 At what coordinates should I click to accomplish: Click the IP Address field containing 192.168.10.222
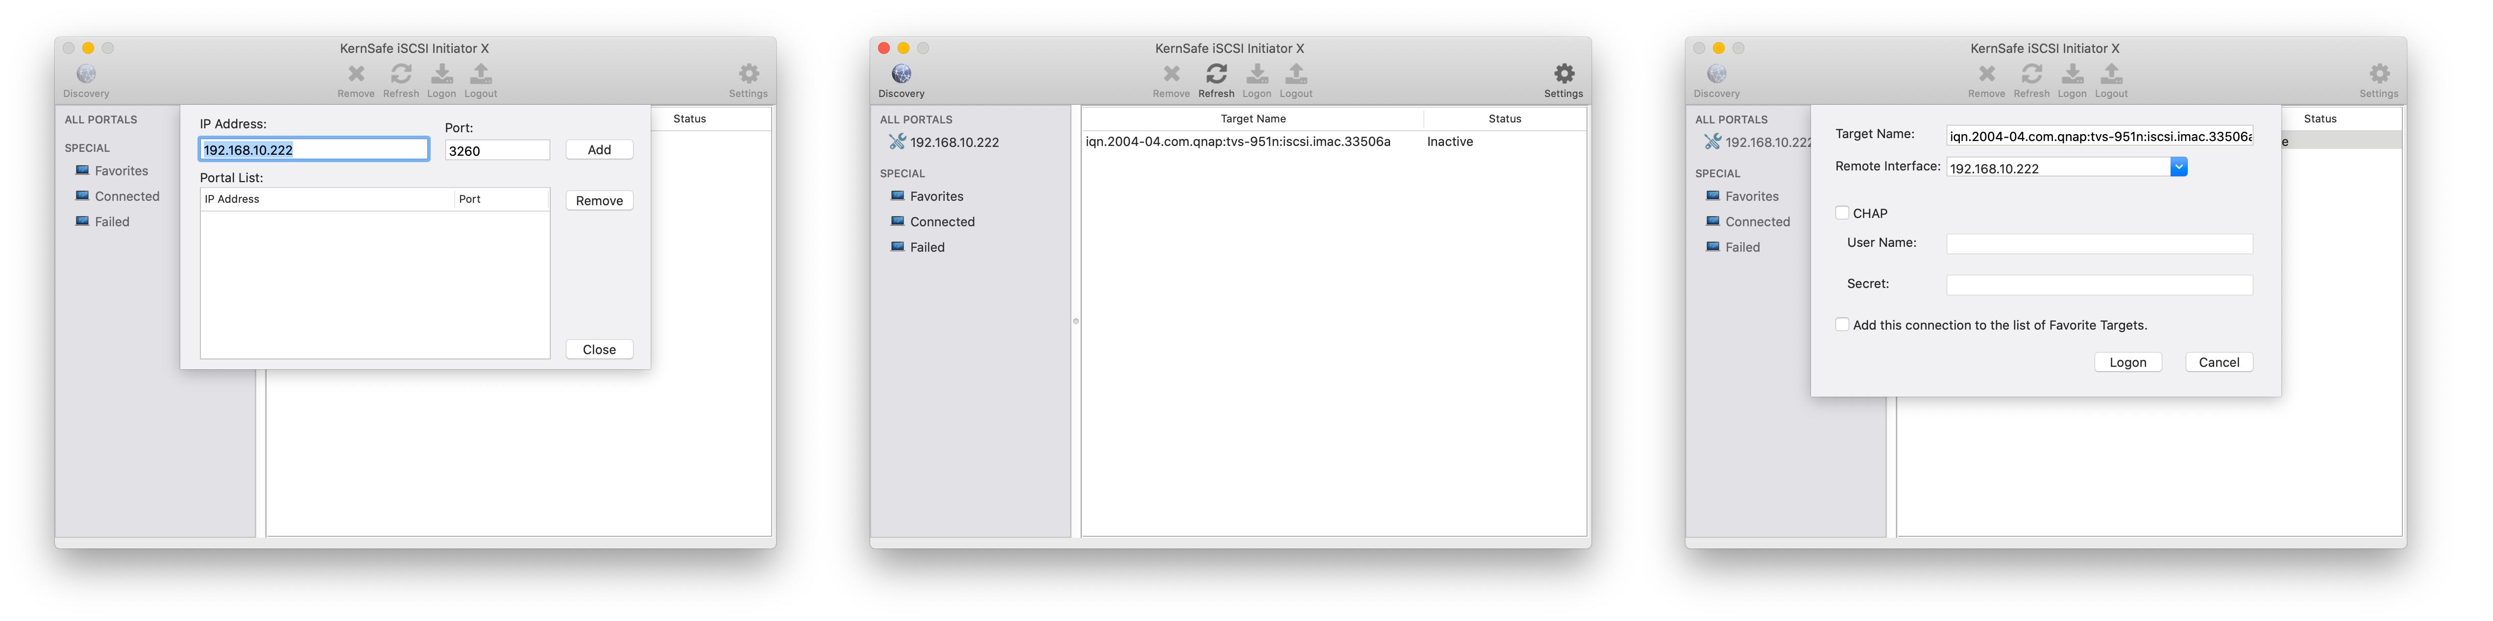314,150
